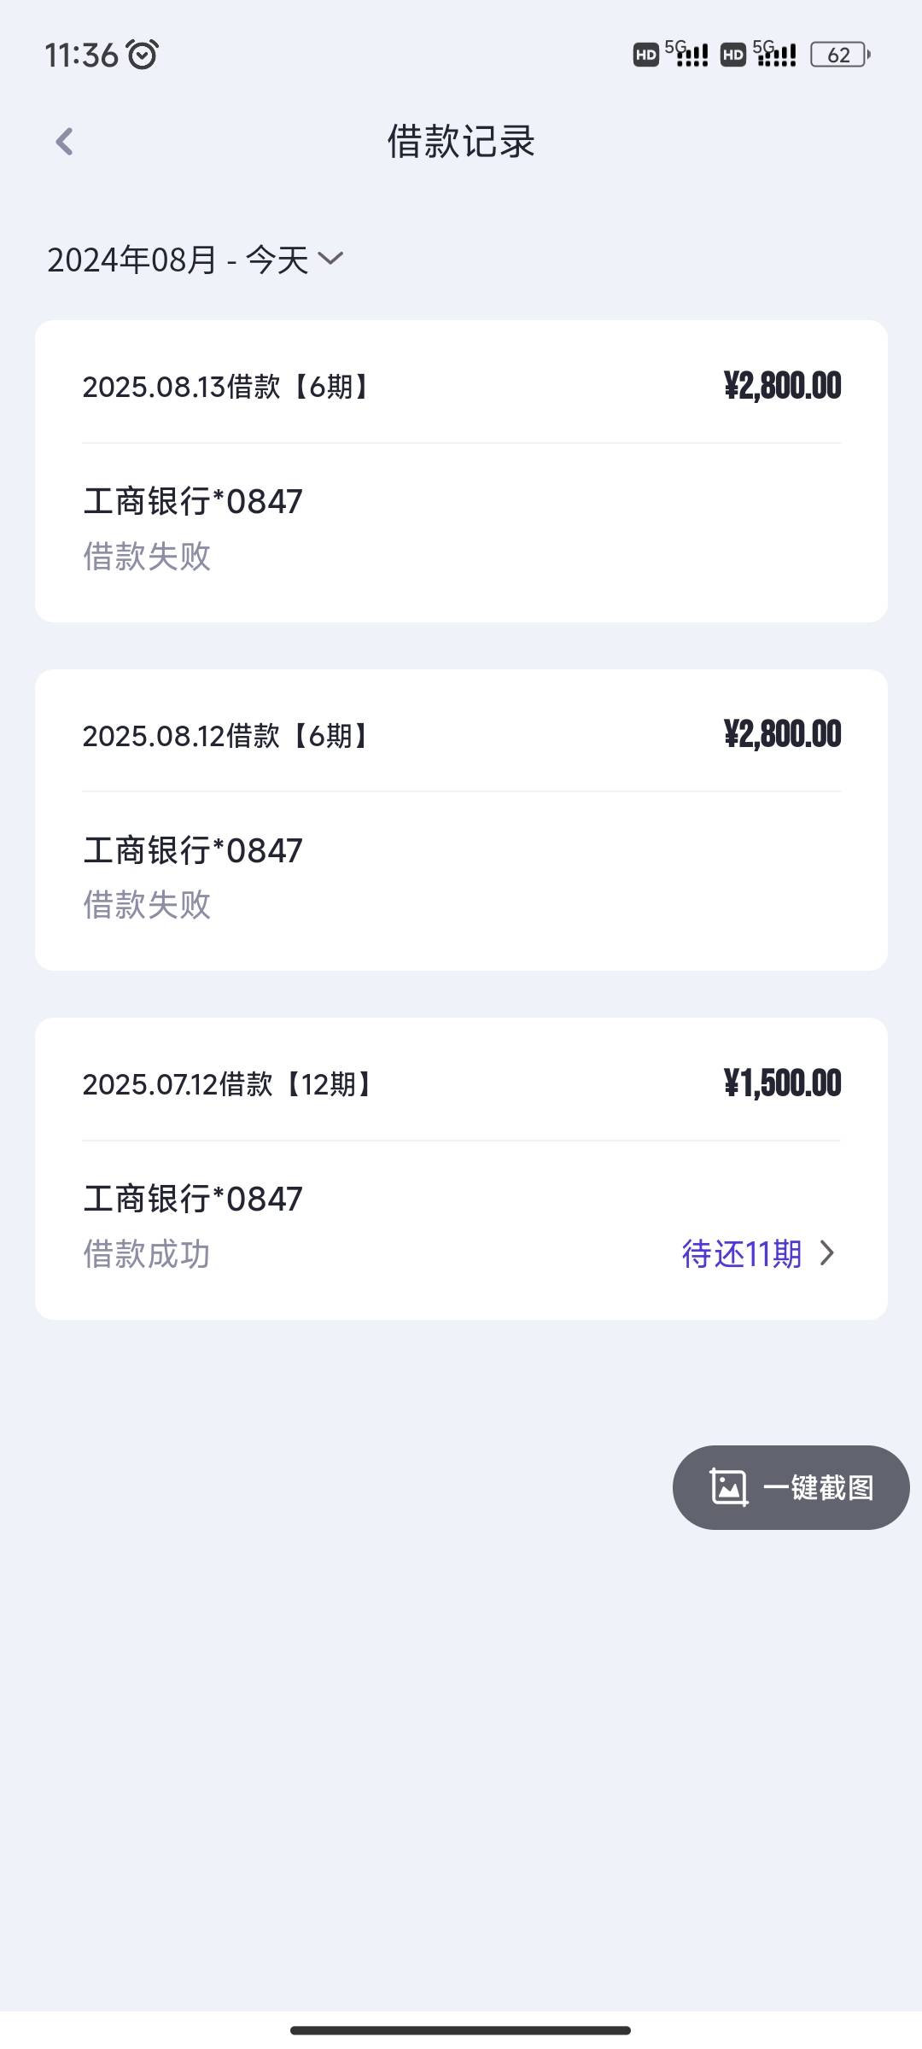Tap the first HD 5G signal icon
This screenshot has width=922, height=2049.
[671, 54]
